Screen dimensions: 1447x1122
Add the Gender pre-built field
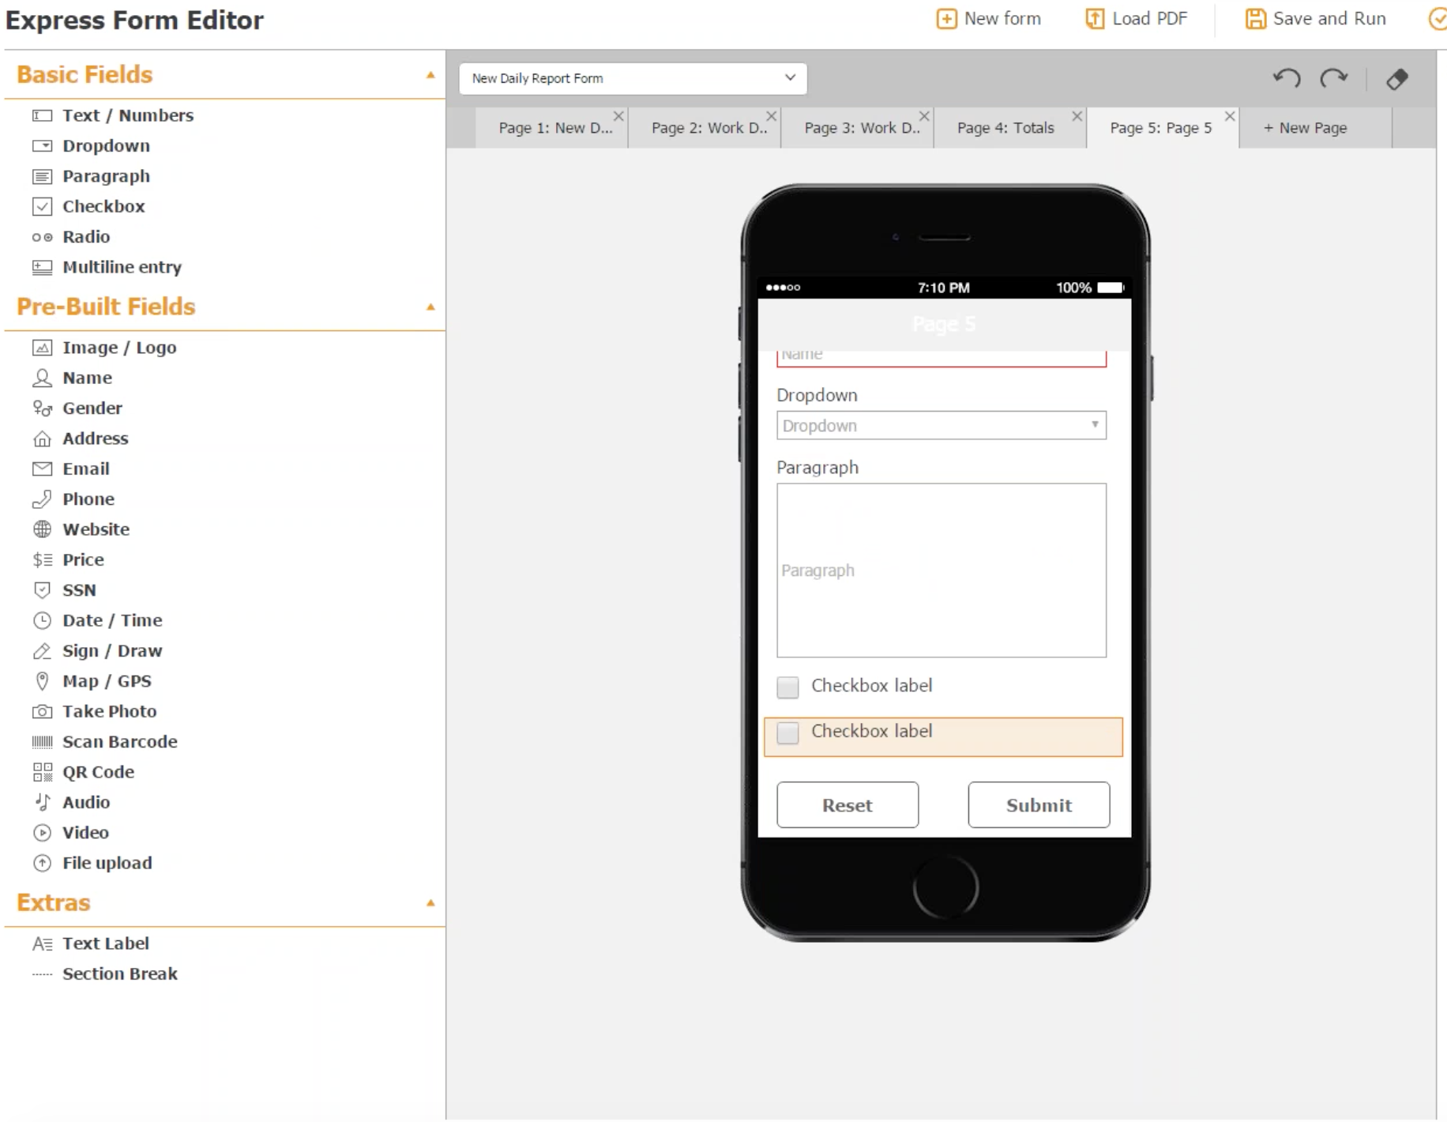[92, 409]
